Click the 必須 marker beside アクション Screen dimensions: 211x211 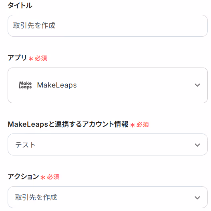[53, 177]
